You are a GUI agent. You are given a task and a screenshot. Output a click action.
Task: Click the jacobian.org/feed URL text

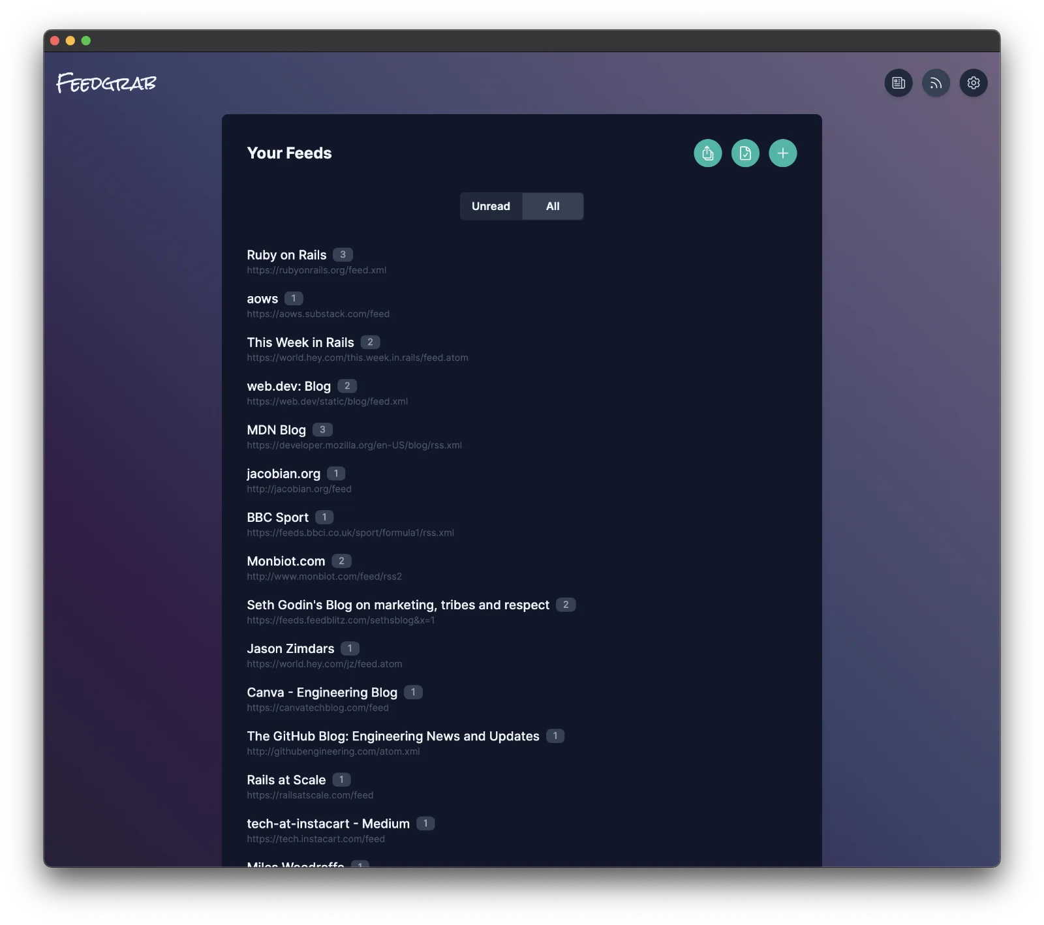(x=299, y=489)
